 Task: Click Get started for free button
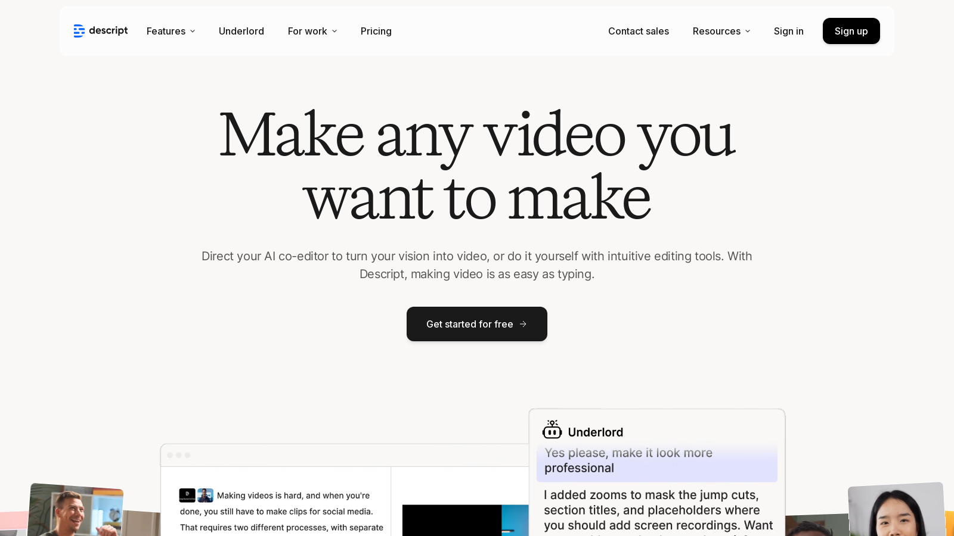point(476,324)
